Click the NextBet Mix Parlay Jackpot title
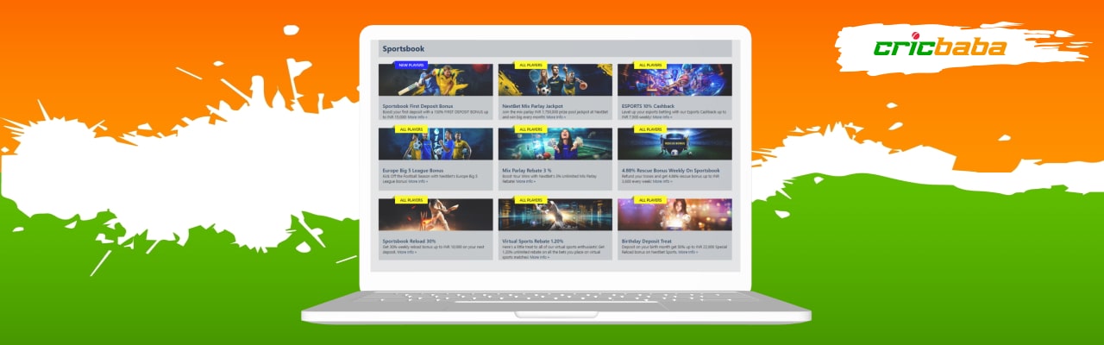This screenshot has width=1104, height=345. coord(532,107)
